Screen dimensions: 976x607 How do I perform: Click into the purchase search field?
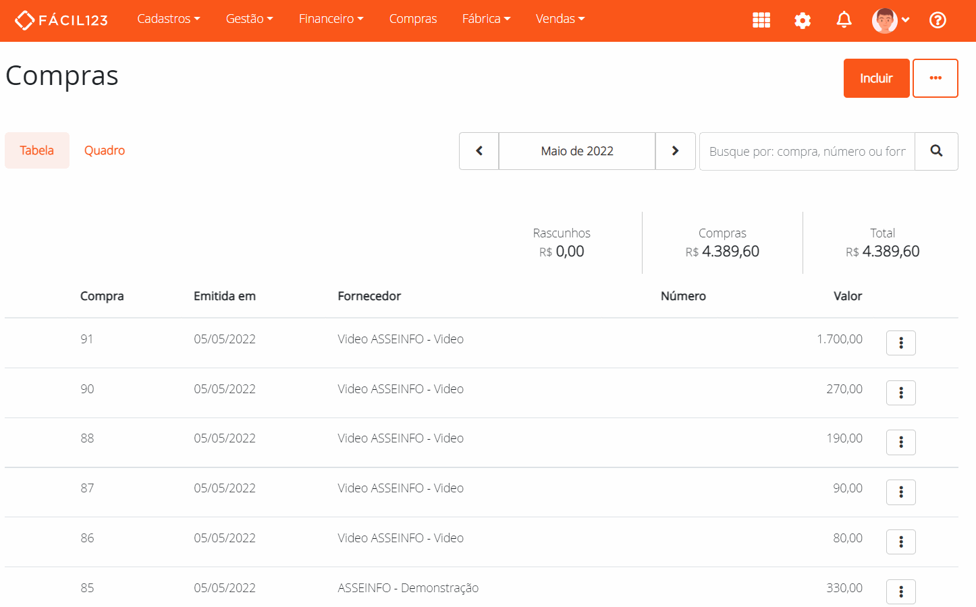point(807,151)
